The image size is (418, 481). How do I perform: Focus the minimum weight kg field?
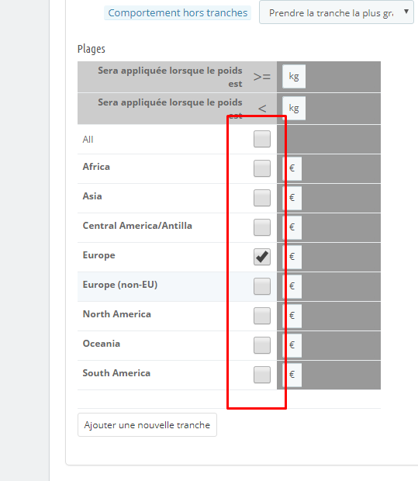coord(294,76)
